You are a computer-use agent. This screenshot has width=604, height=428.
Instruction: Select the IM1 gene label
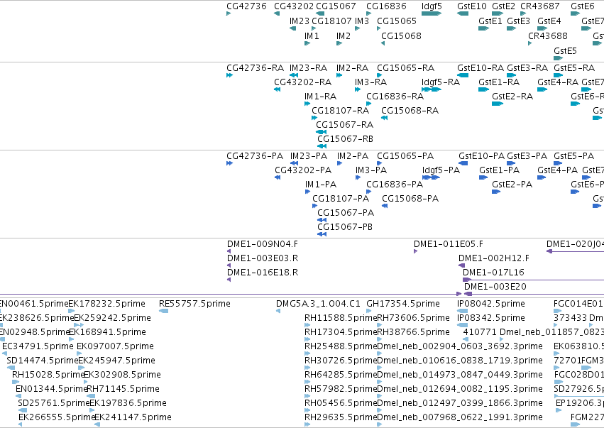312,36
